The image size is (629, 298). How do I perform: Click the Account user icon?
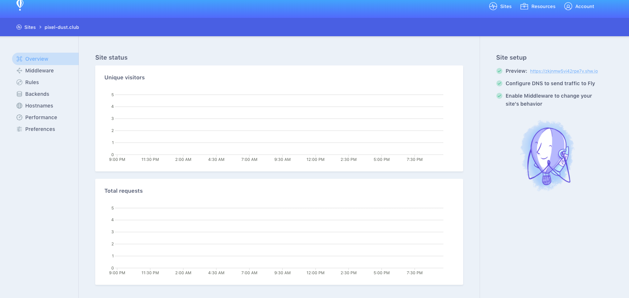tap(568, 6)
